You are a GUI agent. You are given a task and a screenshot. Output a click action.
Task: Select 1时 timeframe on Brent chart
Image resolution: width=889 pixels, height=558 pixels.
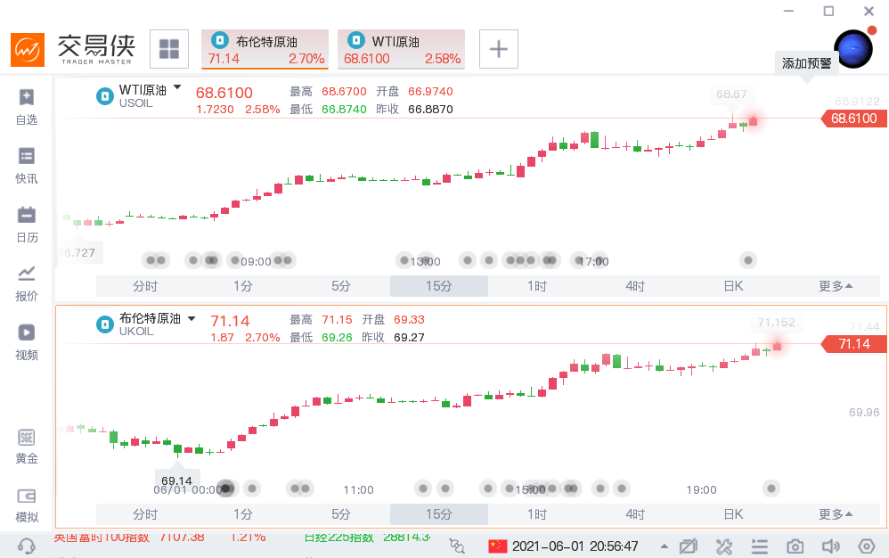click(x=537, y=514)
